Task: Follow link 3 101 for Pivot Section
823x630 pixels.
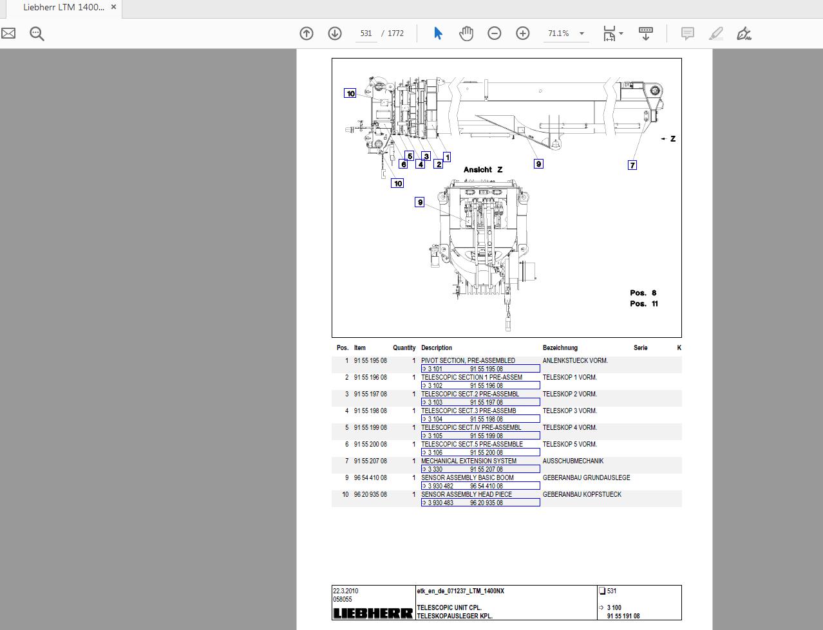Action: (480, 369)
